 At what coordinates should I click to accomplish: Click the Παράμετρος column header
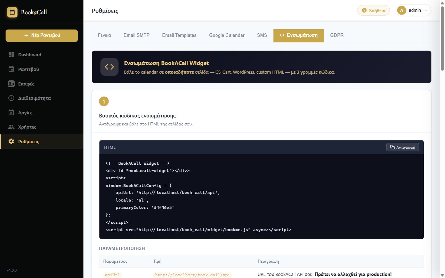click(115, 261)
